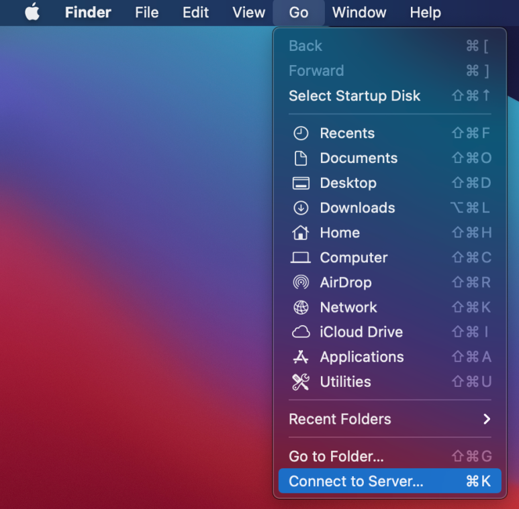Choose Select Startup Disk
This screenshot has width=519, height=509.
[x=390, y=96]
